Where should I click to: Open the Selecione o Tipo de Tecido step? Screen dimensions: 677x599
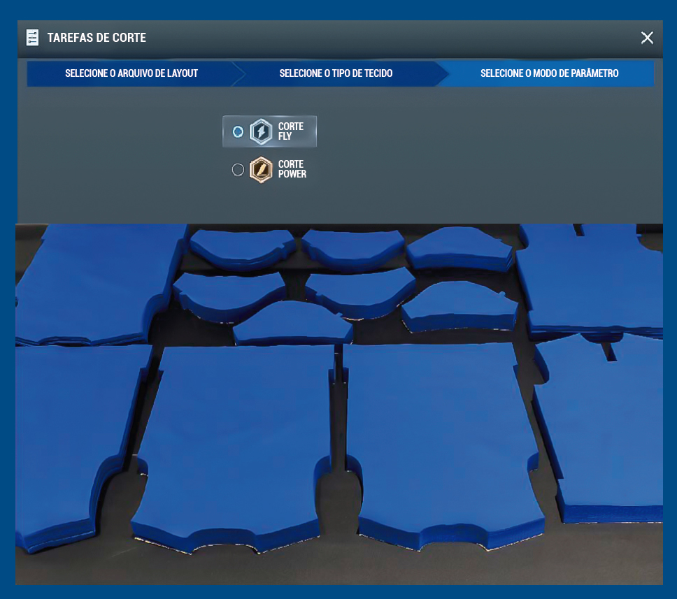tap(336, 73)
